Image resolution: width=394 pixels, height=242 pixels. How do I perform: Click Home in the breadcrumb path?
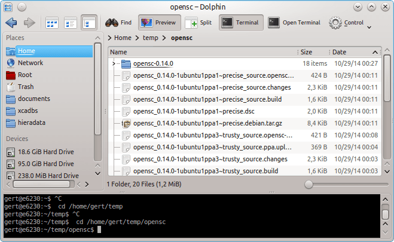coord(123,38)
